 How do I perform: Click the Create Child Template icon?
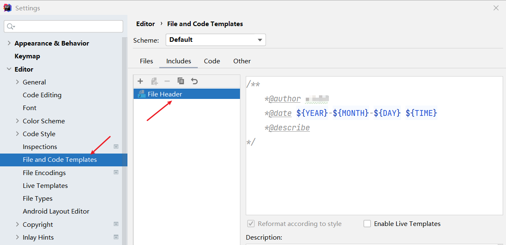[x=154, y=81]
